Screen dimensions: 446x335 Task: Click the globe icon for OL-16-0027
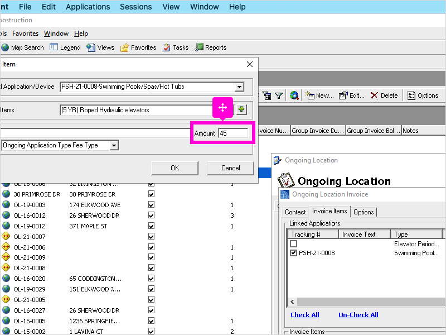tap(6, 310)
